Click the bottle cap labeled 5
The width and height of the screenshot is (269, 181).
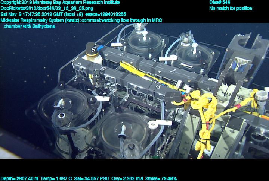[92, 49]
